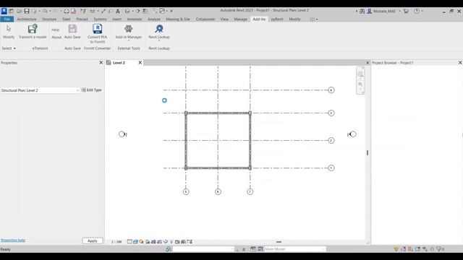Viewport: 463px width, 260px height.
Task: Click the Apply button in Properties
Action: pos(93,240)
